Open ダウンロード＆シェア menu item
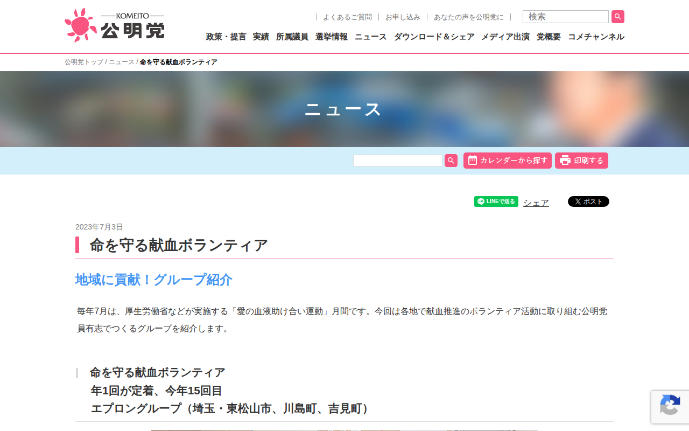Image resolution: width=689 pixels, height=431 pixels. point(434,37)
